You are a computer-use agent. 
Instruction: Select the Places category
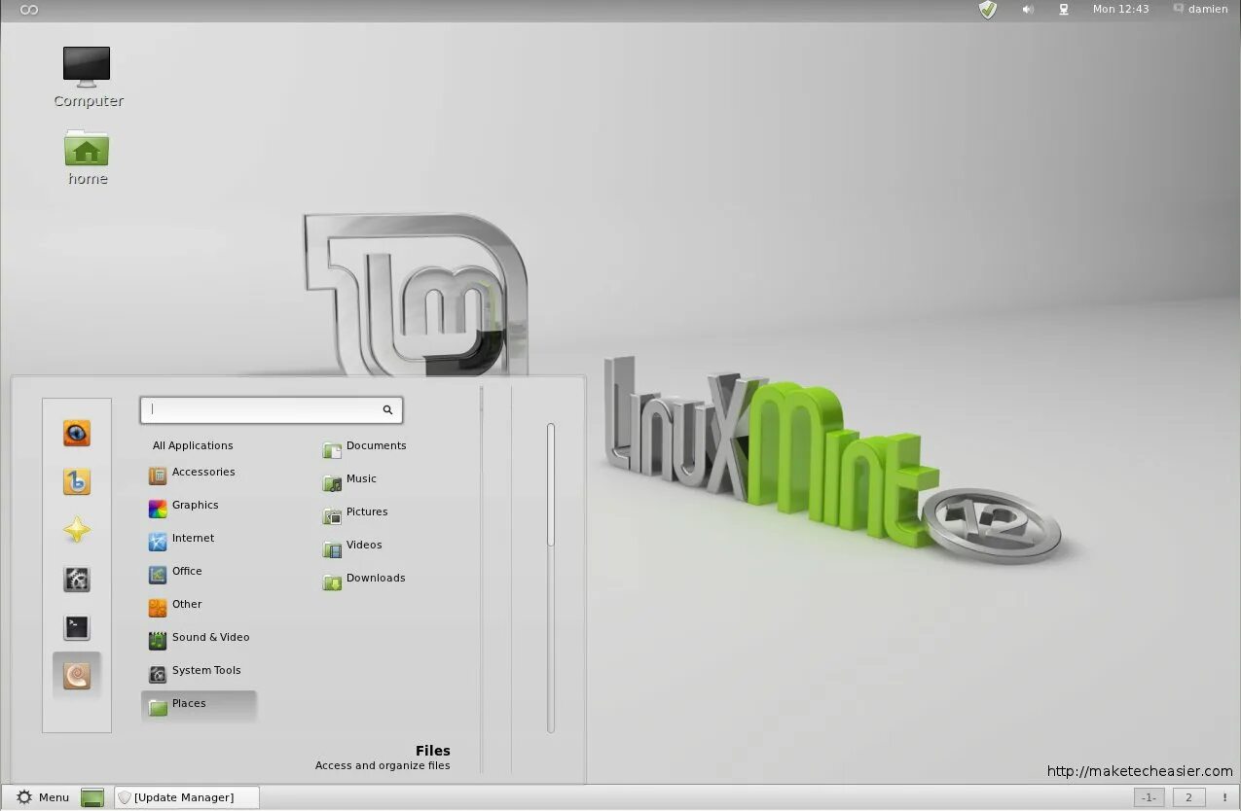click(x=199, y=705)
